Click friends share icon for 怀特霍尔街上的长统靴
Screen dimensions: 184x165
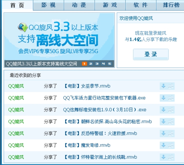pyautogui.click(x=171, y=157)
